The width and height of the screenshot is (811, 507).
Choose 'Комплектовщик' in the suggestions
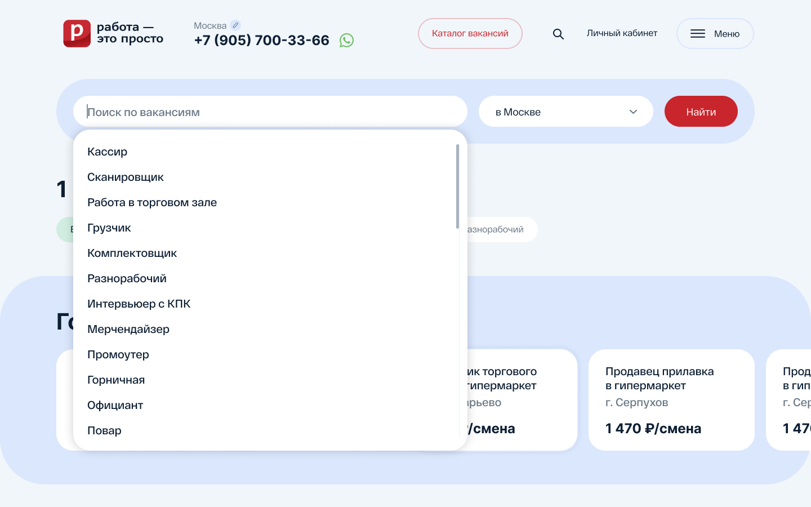point(132,253)
